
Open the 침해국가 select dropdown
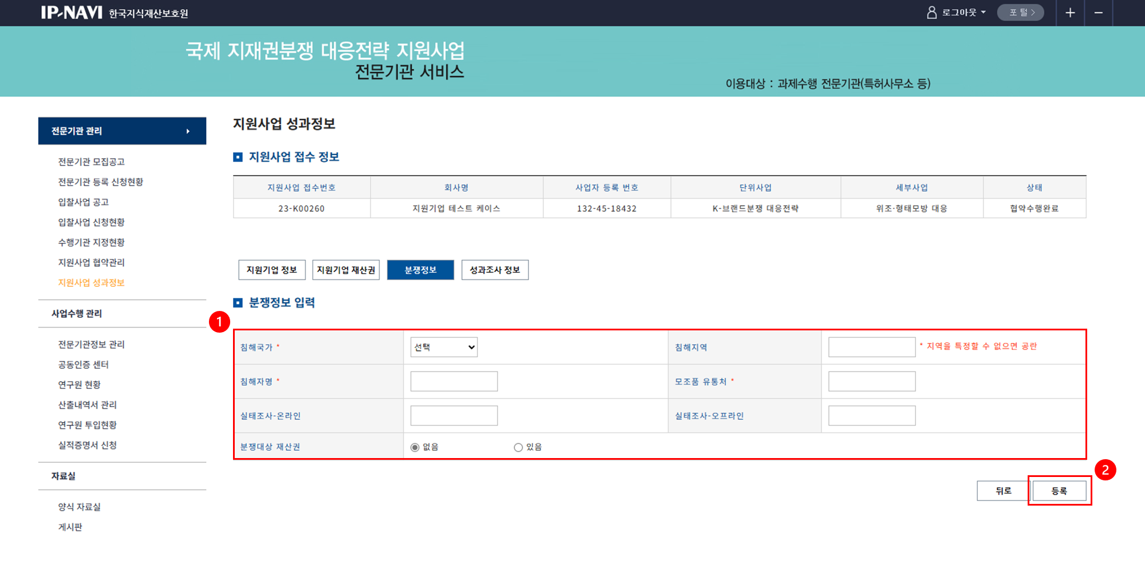tap(444, 347)
